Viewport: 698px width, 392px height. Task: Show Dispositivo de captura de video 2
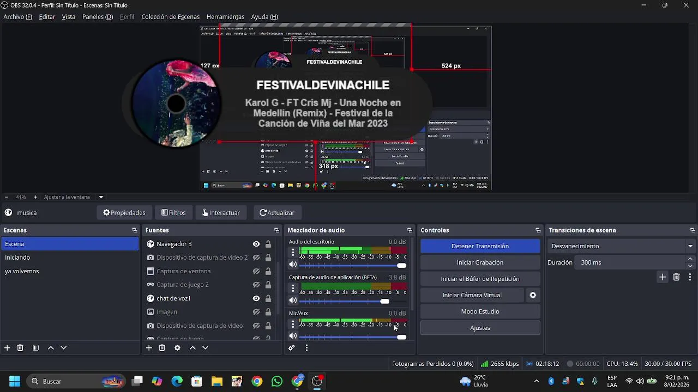256,258
